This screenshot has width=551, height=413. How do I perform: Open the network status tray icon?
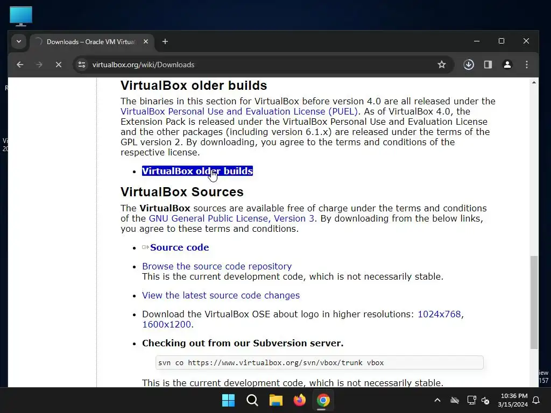pos(471,400)
